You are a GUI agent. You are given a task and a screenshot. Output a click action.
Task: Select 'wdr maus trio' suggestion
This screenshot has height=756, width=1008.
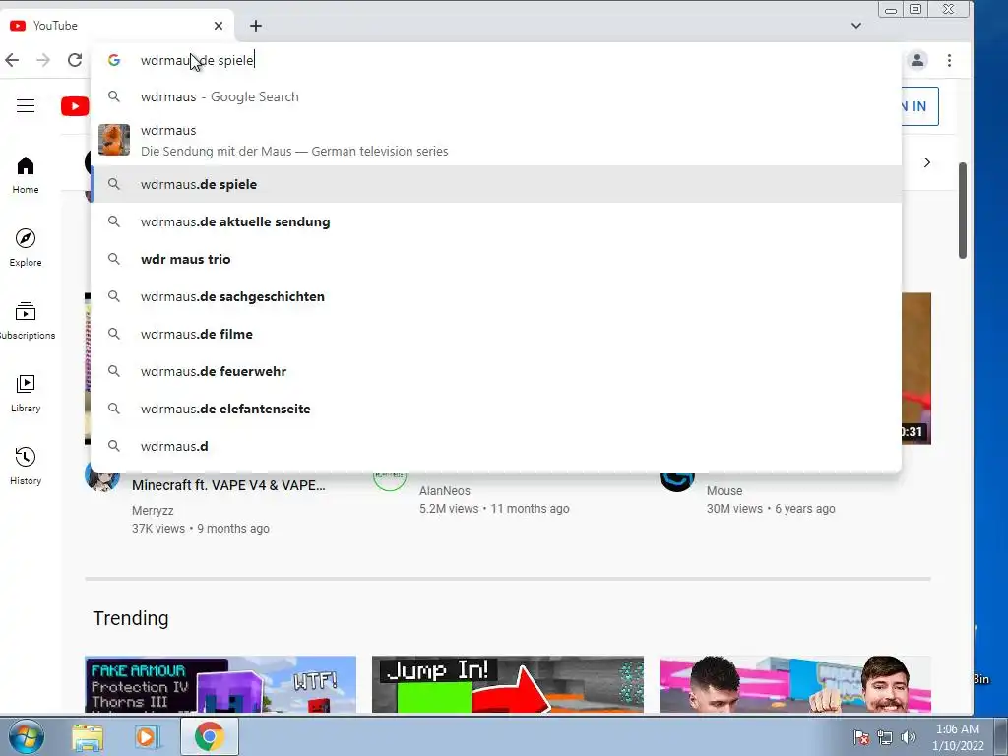[x=496, y=259]
